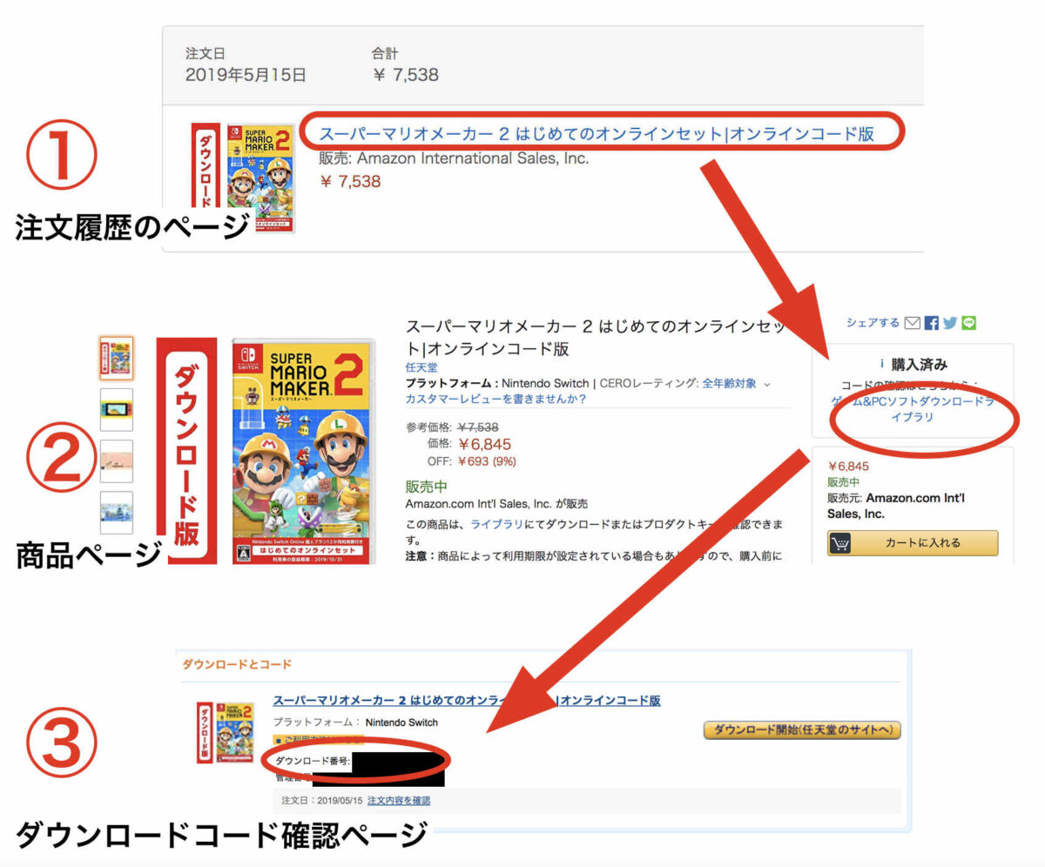Select the Switch console thumbnail image
This screenshot has height=867, width=1045.
point(117,409)
